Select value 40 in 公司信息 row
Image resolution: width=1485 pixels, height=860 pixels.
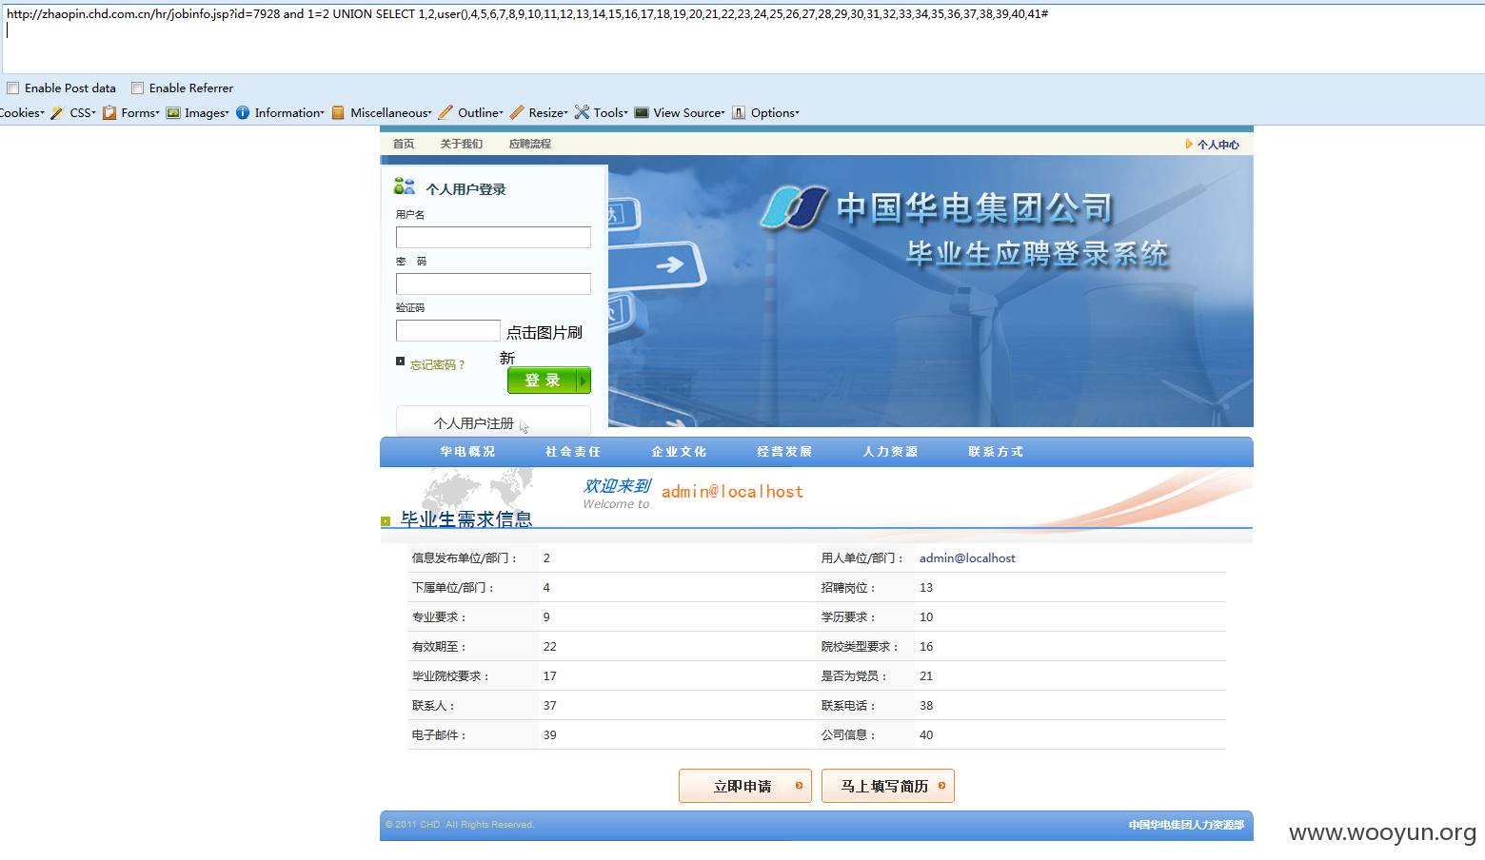(926, 735)
